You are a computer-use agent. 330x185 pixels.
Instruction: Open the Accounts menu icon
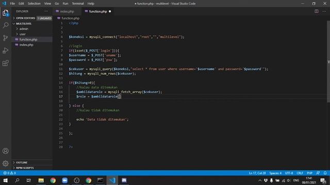(6, 151)
